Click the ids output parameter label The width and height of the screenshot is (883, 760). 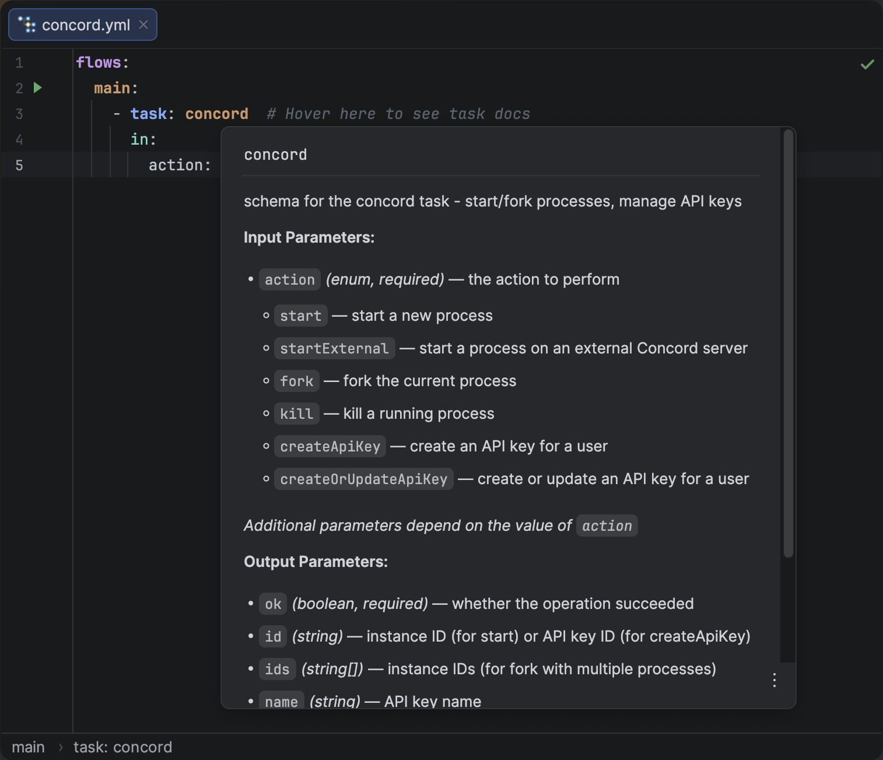tap(277, 670)
